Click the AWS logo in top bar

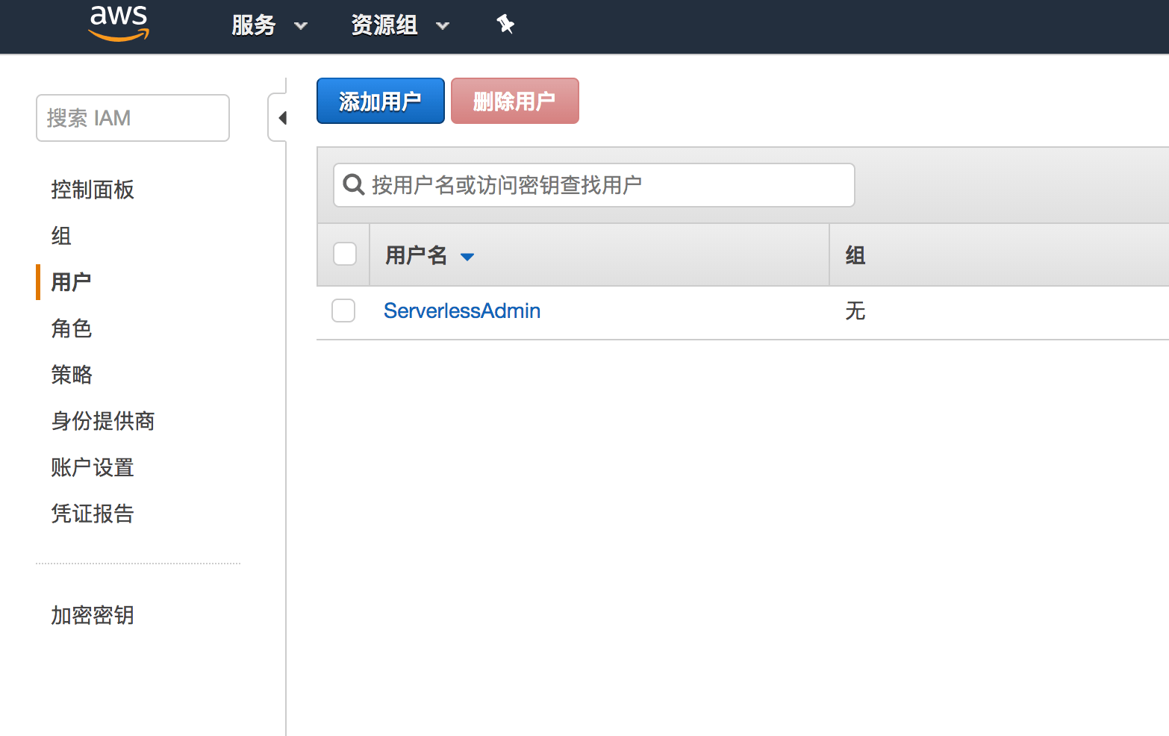click(x=117, y=24)
